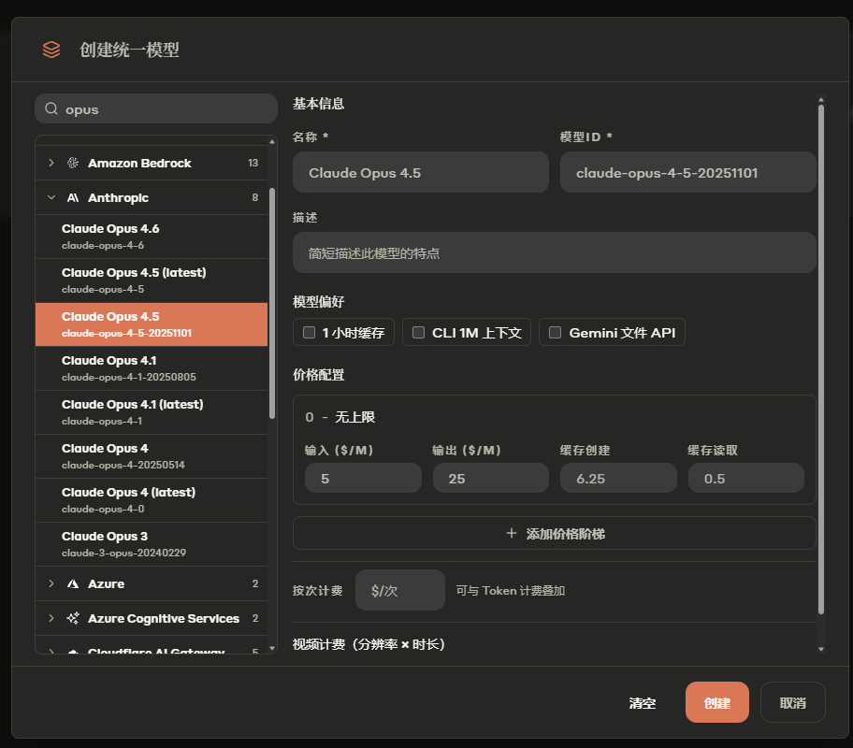Check the Gemini 文件 API option

[555, 332]
